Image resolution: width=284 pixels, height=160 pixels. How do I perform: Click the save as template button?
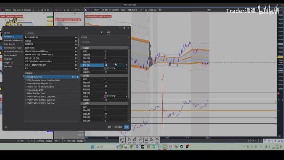118,127
